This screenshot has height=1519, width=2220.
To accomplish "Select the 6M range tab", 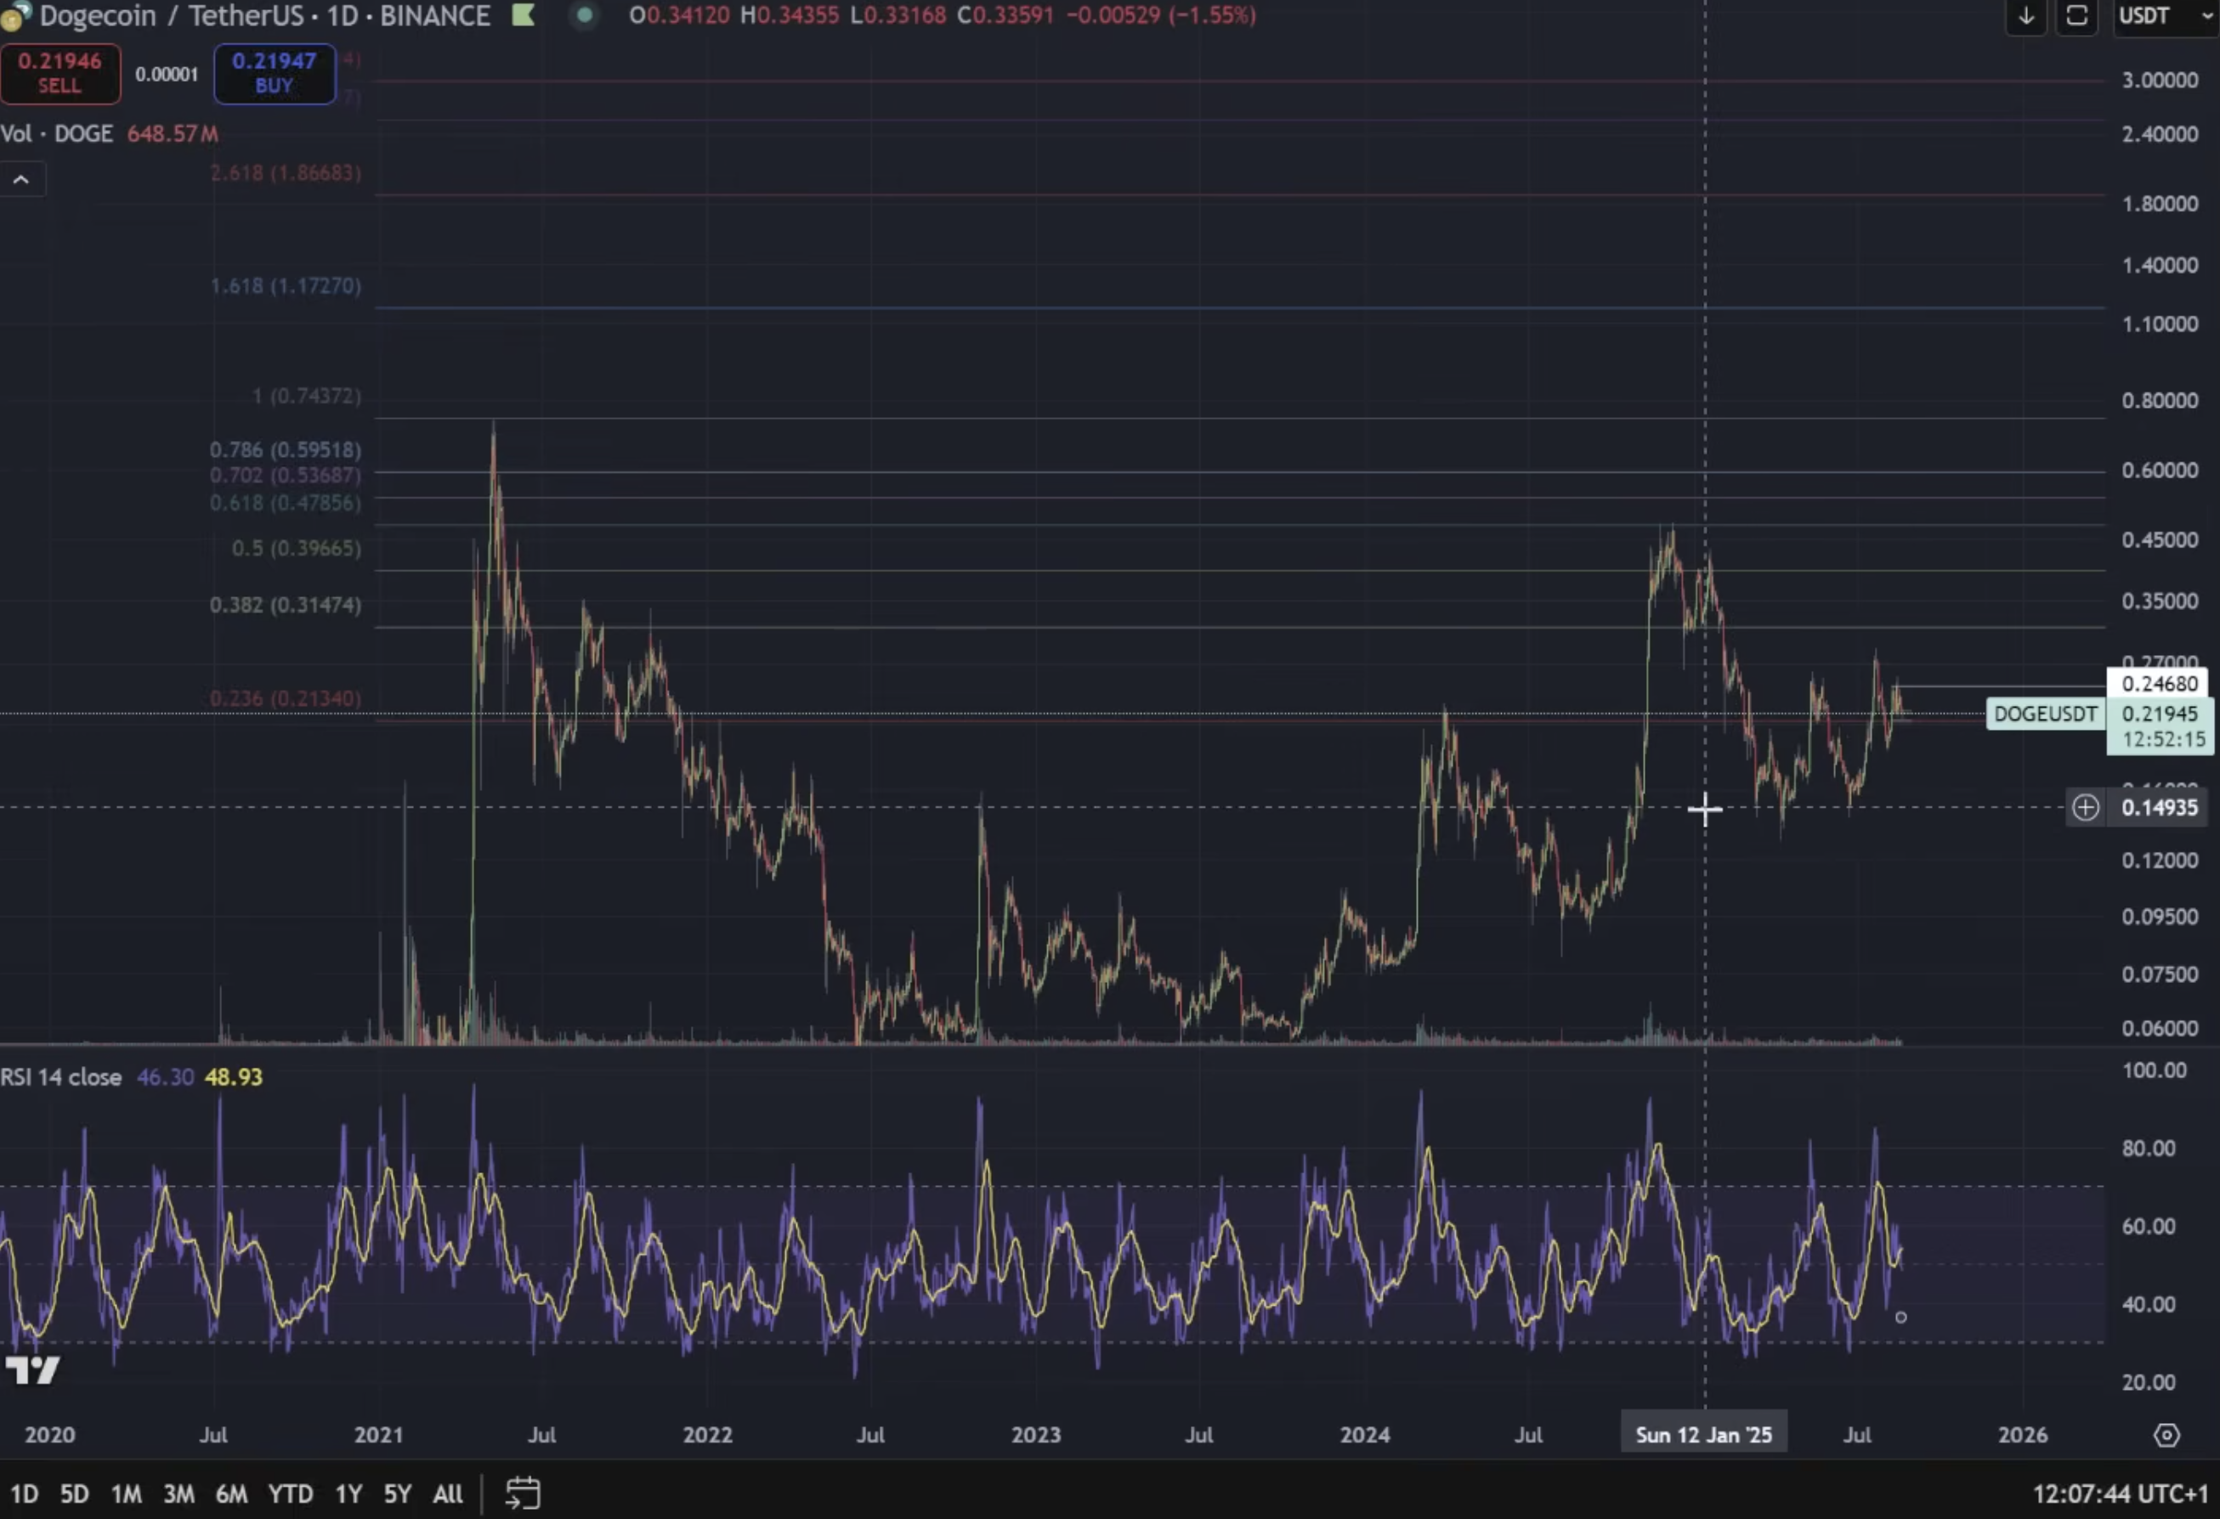I will coord(231,1494).
